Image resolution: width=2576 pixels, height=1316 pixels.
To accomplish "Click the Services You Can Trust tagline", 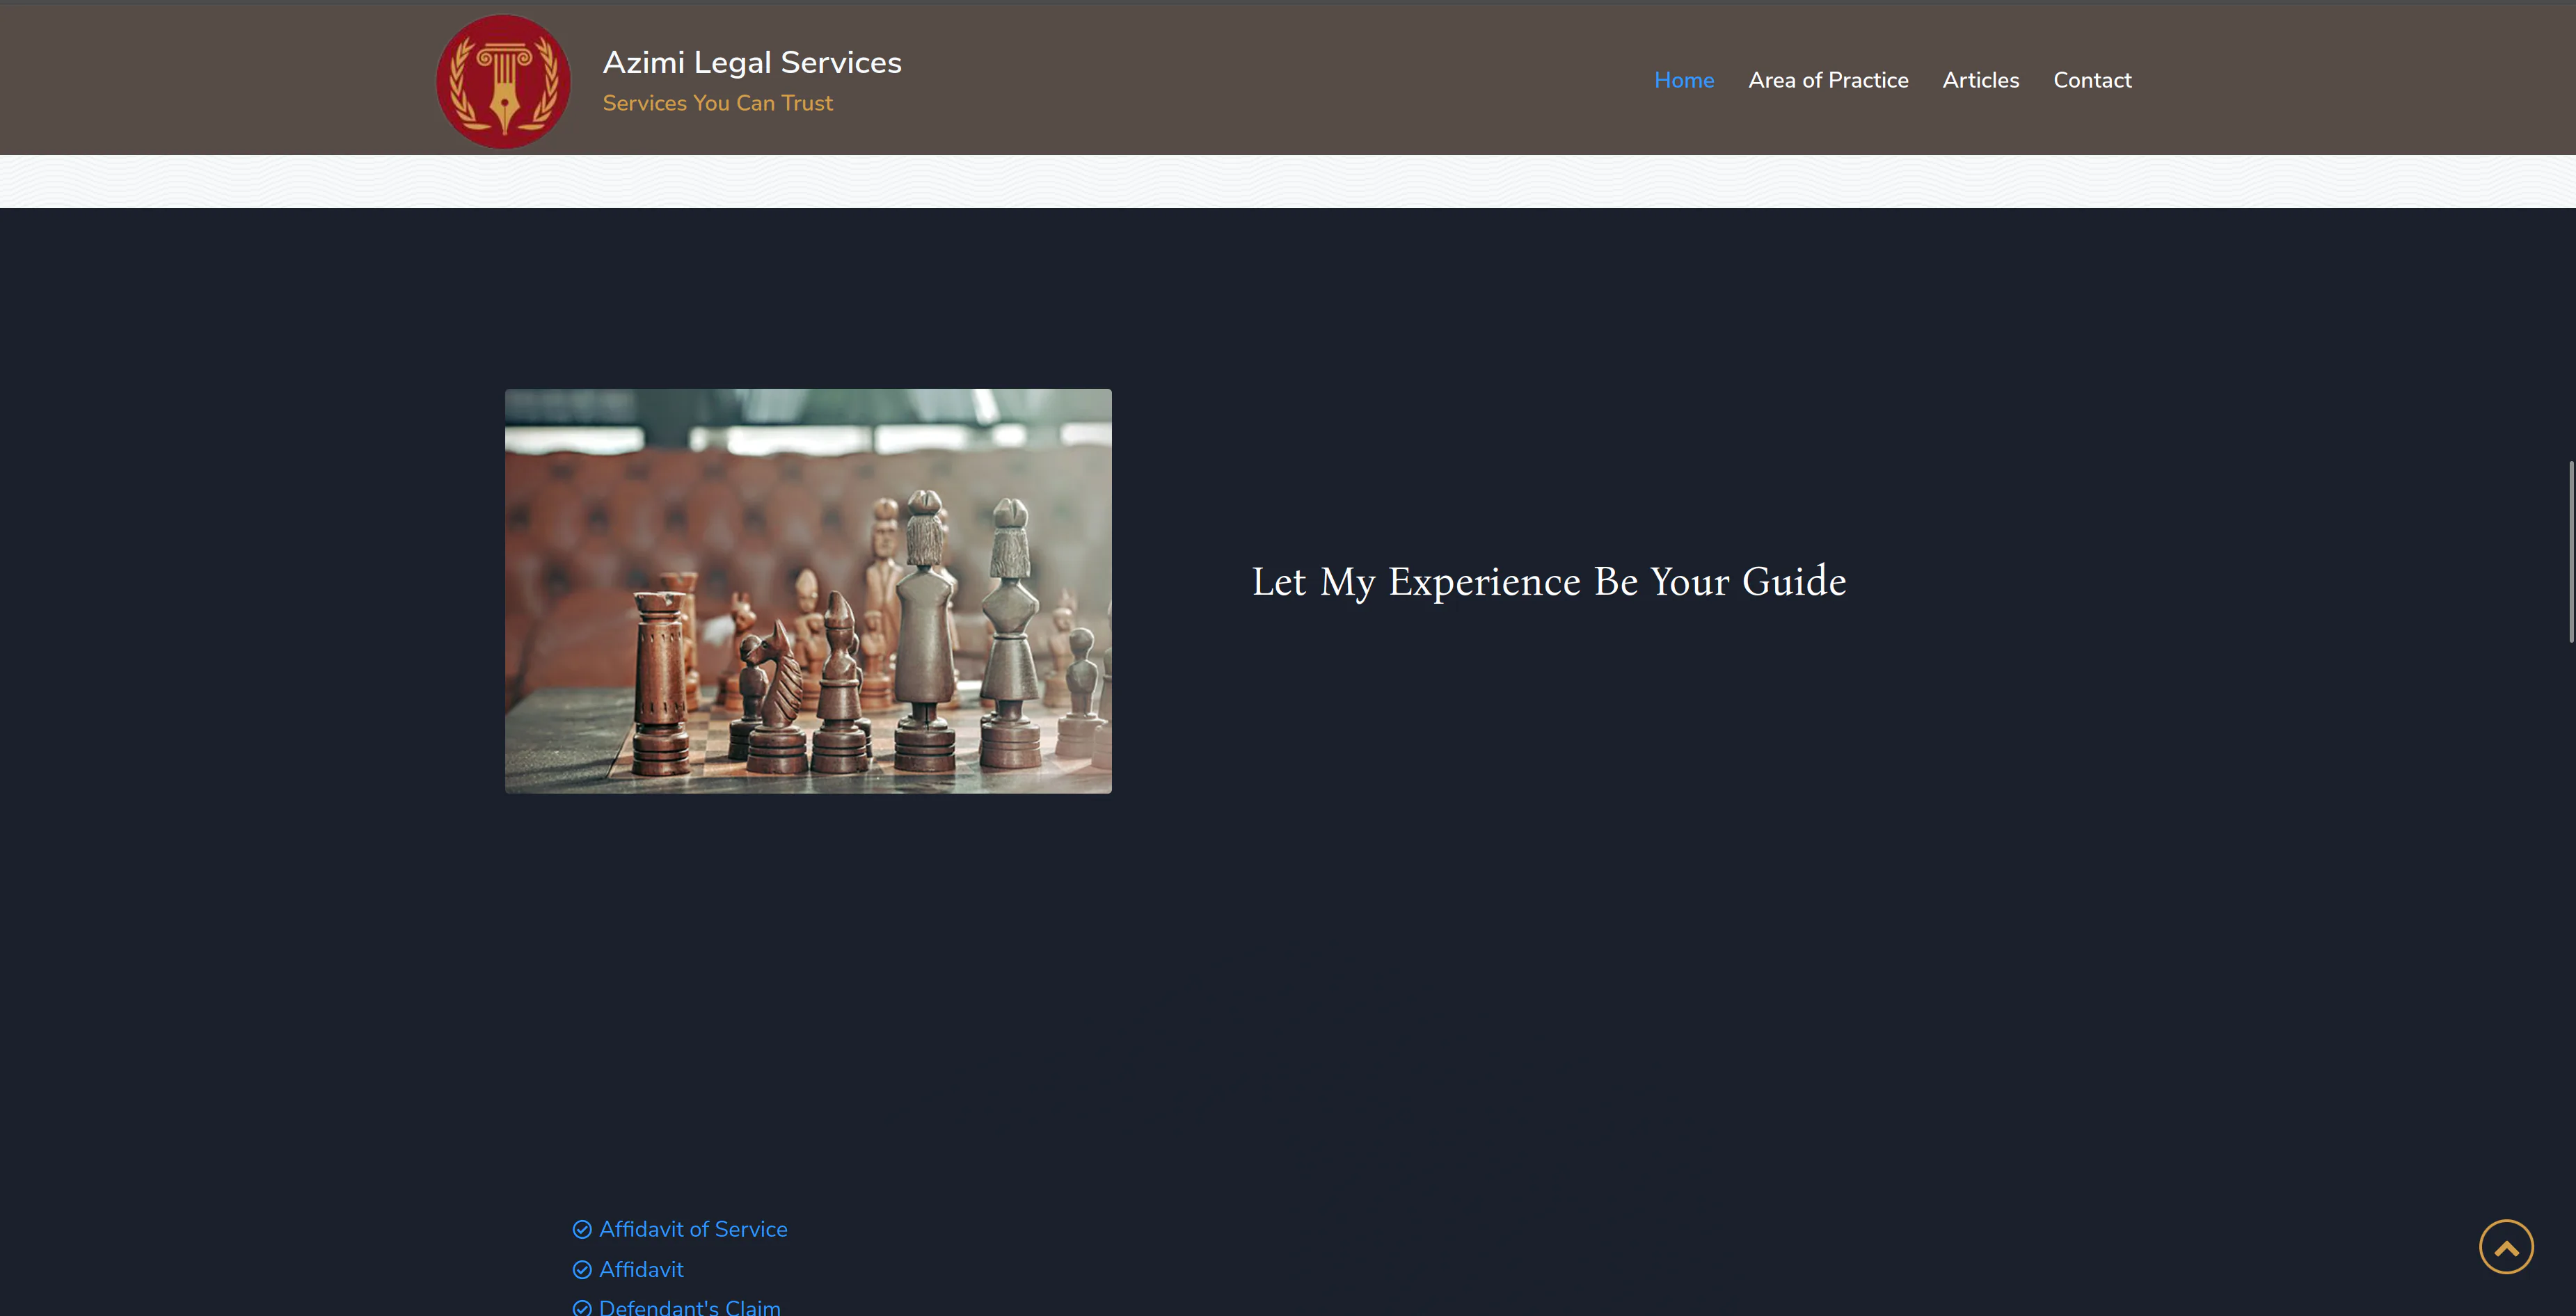I will pyautogui.click(x=717, y=103).
